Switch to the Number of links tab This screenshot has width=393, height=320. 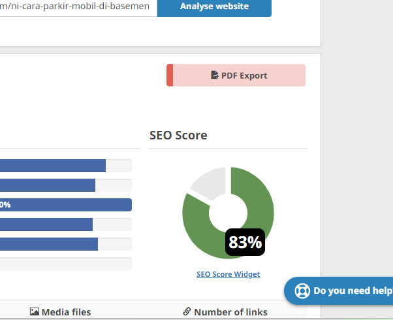tap(225, 312)
